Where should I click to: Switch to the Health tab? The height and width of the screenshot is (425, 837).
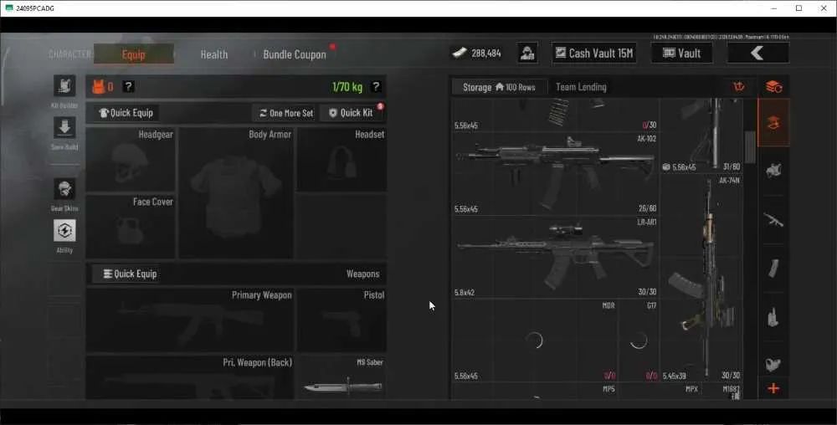(x=214, y=54)
